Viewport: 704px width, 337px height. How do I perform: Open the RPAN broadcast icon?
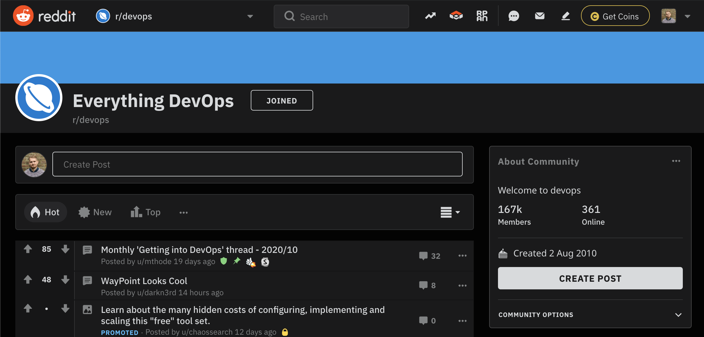482,16
